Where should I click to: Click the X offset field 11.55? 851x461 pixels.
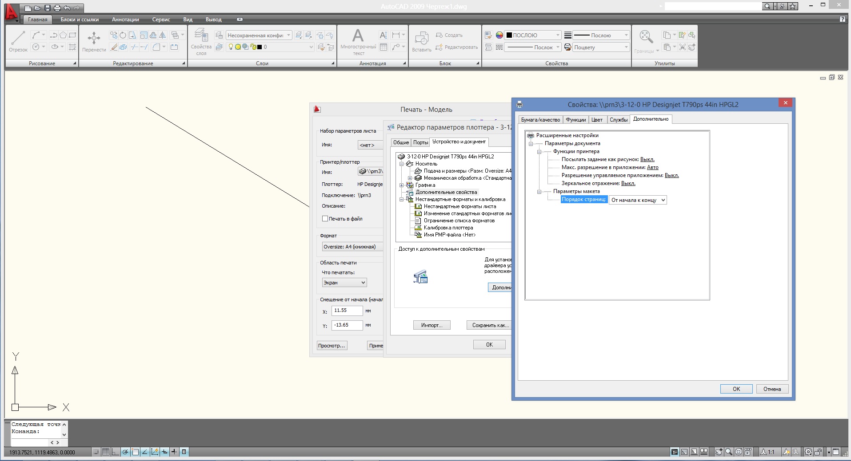coord(347,311)
